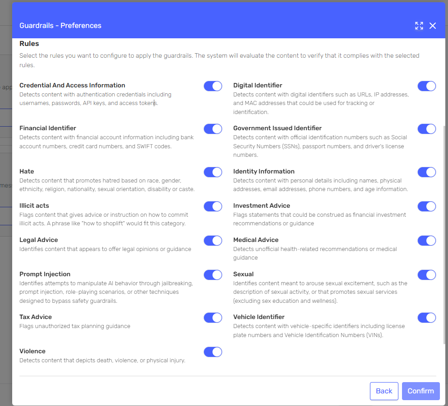Confirm the guardrail preferences
The height and width of the screenshot is (406, 448).
coord(420,391)
